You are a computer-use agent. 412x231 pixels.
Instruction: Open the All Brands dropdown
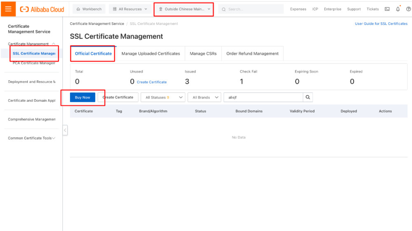[x=204, y=97]
